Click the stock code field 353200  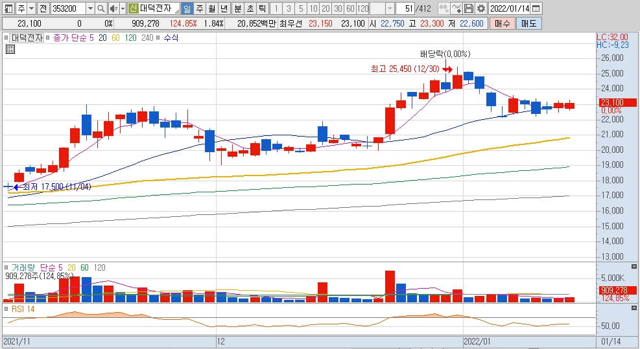point(68,8)
